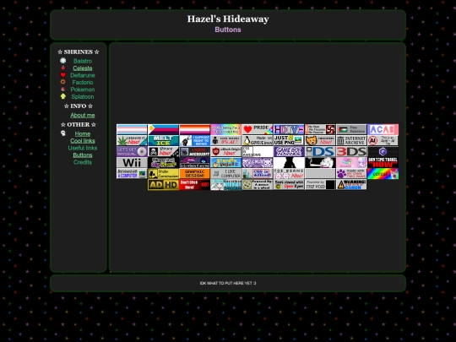Click the CSS is Awesome button
The height and width of the screenshot is (342, 456).
258,151
